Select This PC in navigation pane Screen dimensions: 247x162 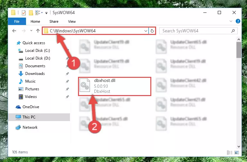pos(39,117)
